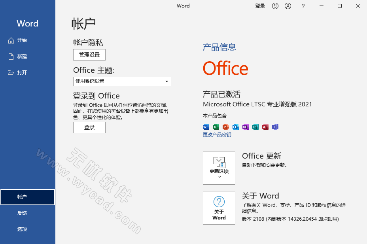Click the Teams icon under 本产品包含
Screen dimensions: 367x244
coord(275,127)
